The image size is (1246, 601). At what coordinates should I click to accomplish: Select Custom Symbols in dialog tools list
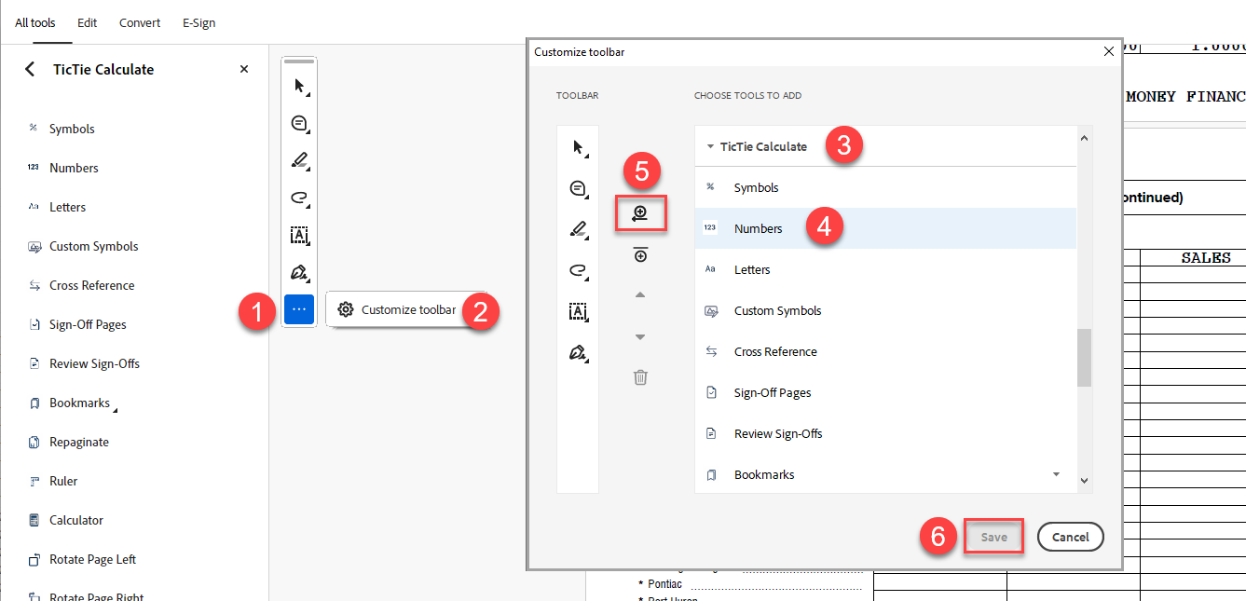pyautogui.click(x=885, y=310)
